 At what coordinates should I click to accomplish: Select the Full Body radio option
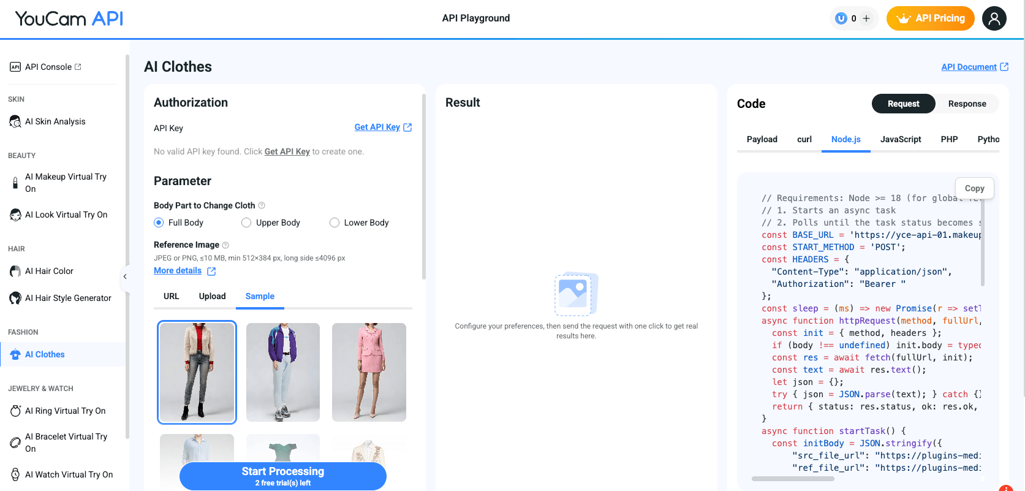click(159, 223)
